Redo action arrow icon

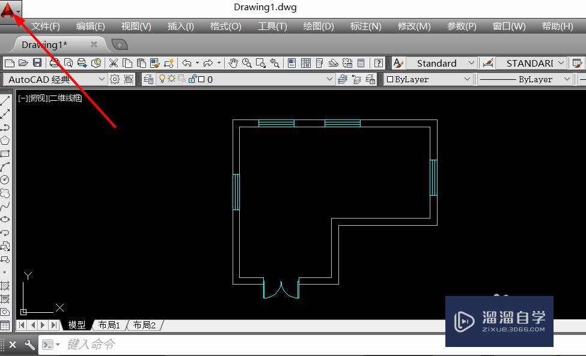pos(208,63)
